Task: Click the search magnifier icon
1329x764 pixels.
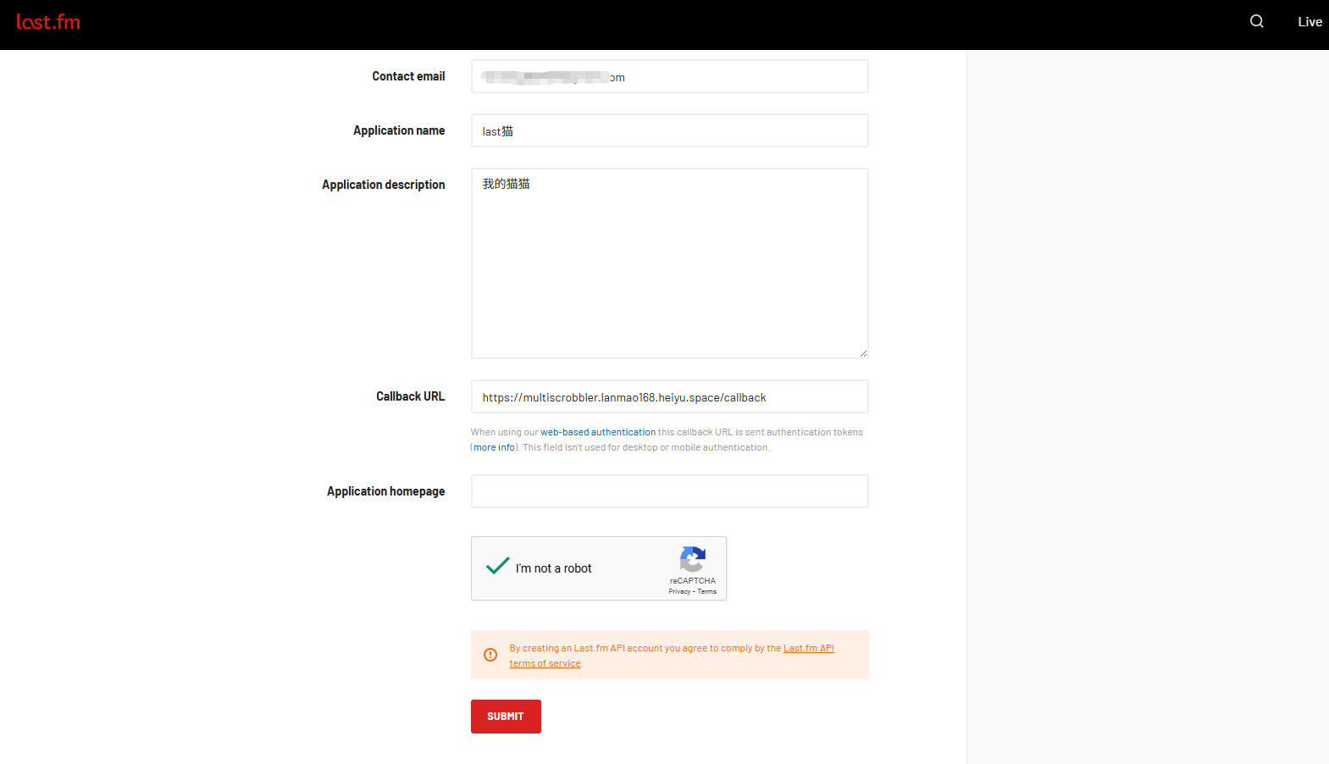Action: pos(1257,21)
